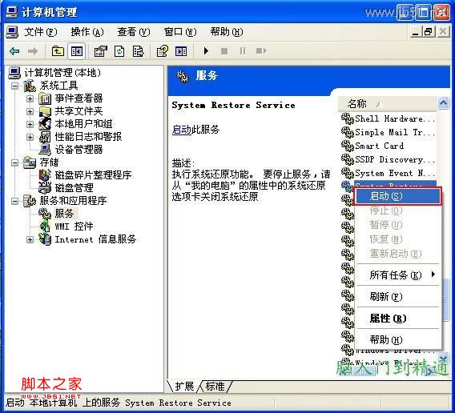455x413 pixels.
Task: Click the Device Manager (设备管理器) icon
Action: coord(45,150)
